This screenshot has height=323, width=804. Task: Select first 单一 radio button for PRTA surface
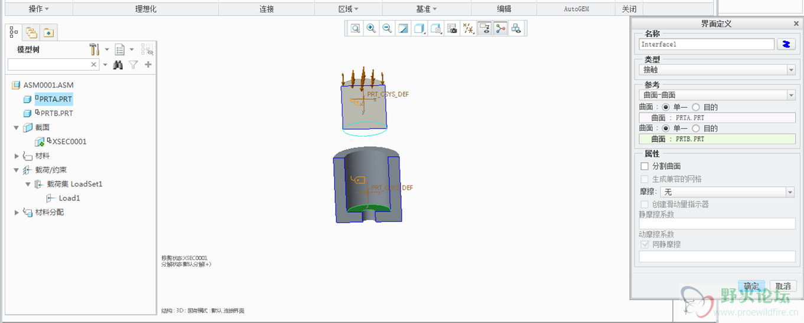point(666,107)
